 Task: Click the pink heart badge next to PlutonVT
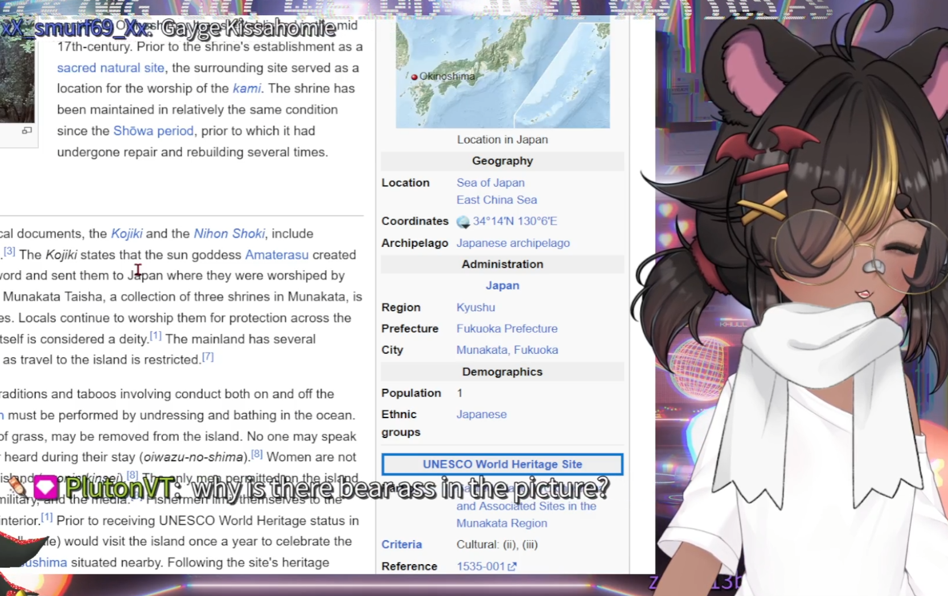46,487
